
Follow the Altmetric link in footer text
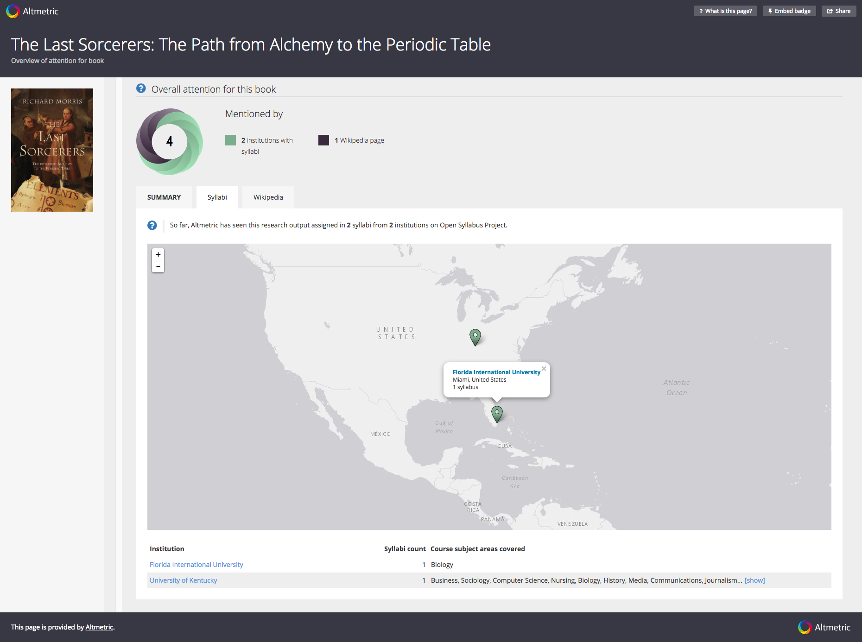(99, 627)
